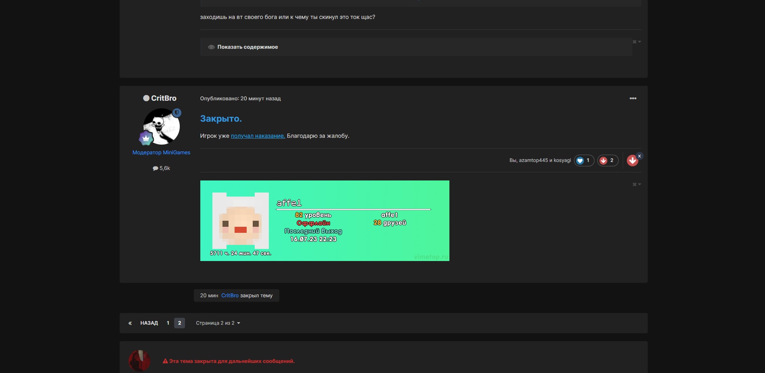Select page 2 in pagination
Image resolution: width=765 pixels, height=373 pixels.
pos(179,323)
